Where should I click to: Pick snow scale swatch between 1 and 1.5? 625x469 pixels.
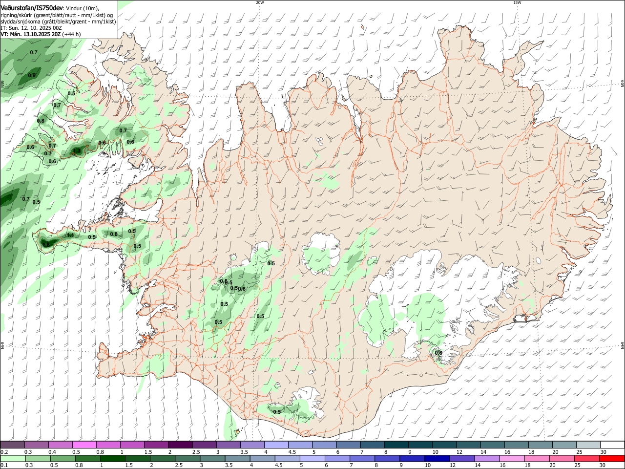132,445
